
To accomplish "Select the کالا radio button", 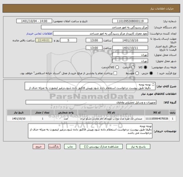I will (146, 67).
